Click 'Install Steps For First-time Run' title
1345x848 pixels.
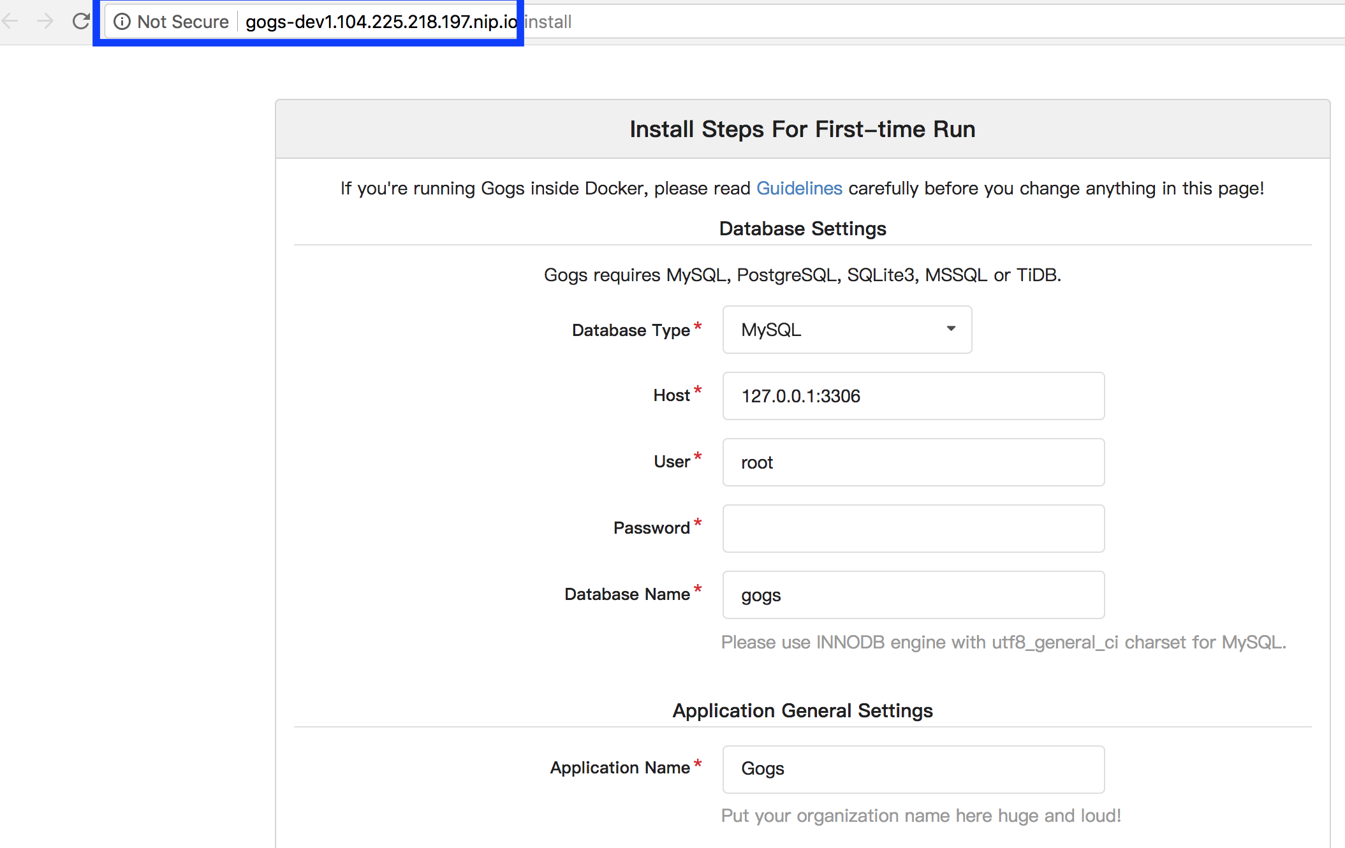pos(802,129)
